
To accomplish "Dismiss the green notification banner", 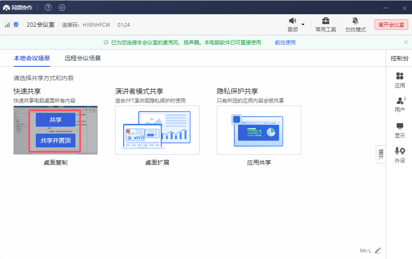I will [406, 42].
